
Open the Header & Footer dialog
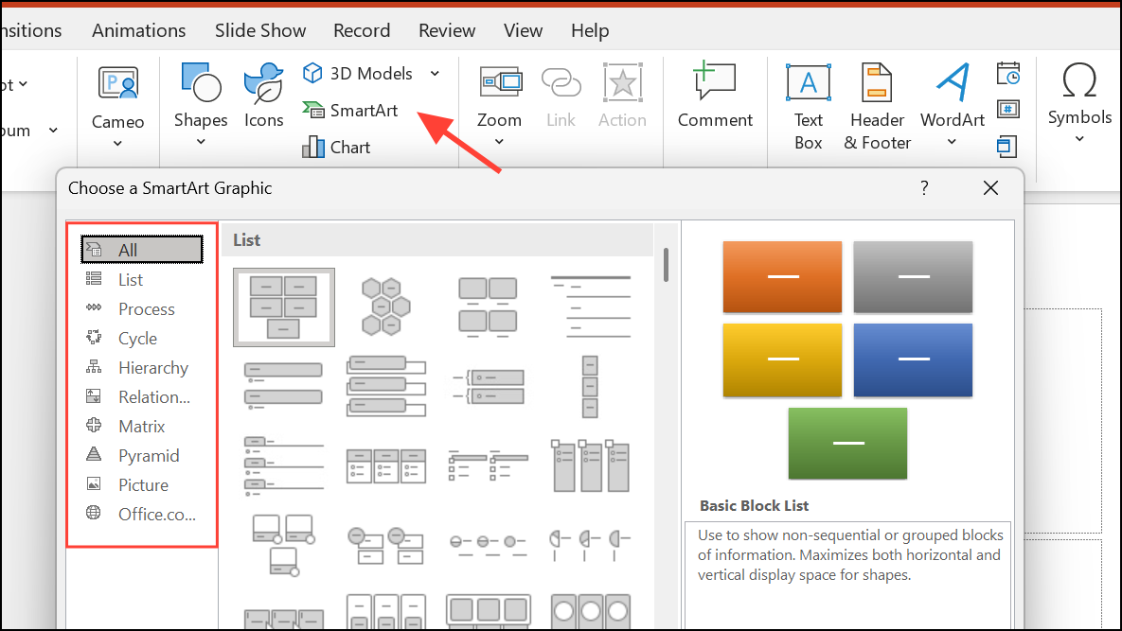[x=876, y=104]
